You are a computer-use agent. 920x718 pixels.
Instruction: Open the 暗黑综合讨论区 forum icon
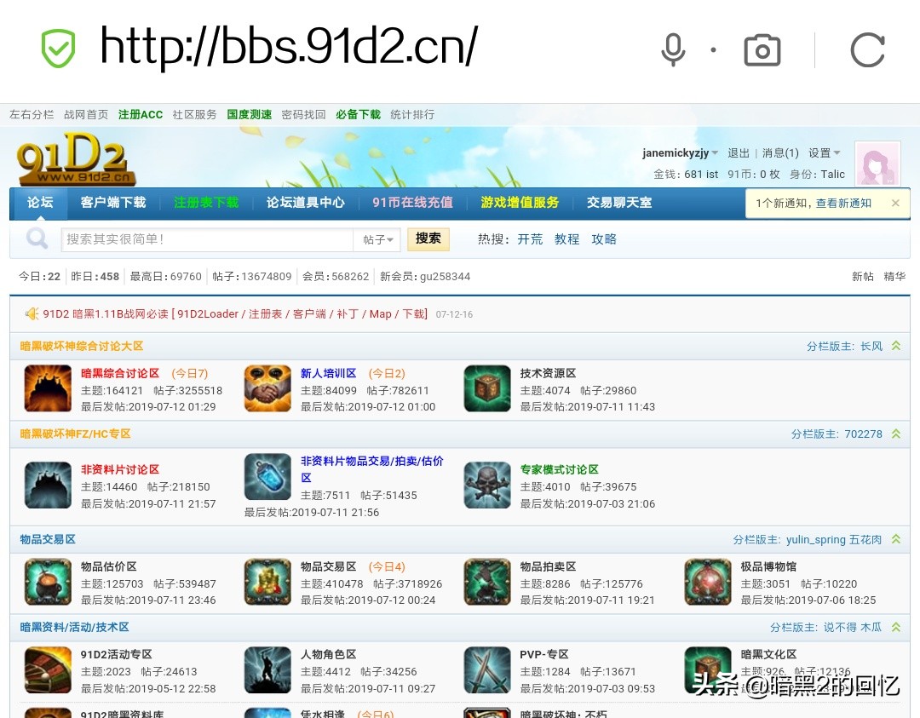point(48,388)
